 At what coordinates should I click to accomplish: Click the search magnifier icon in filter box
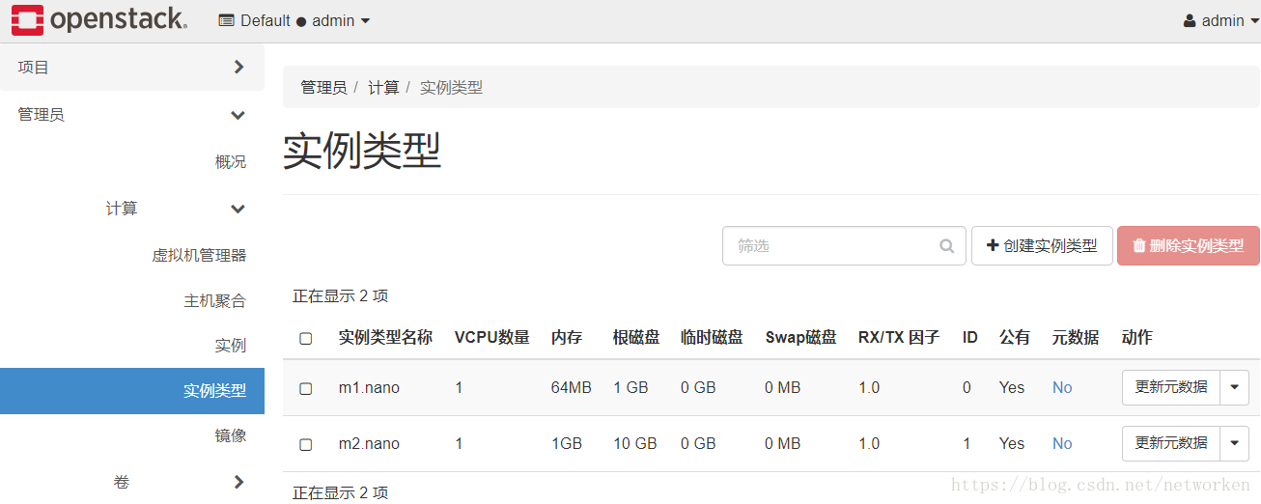[x=946, y=246]
